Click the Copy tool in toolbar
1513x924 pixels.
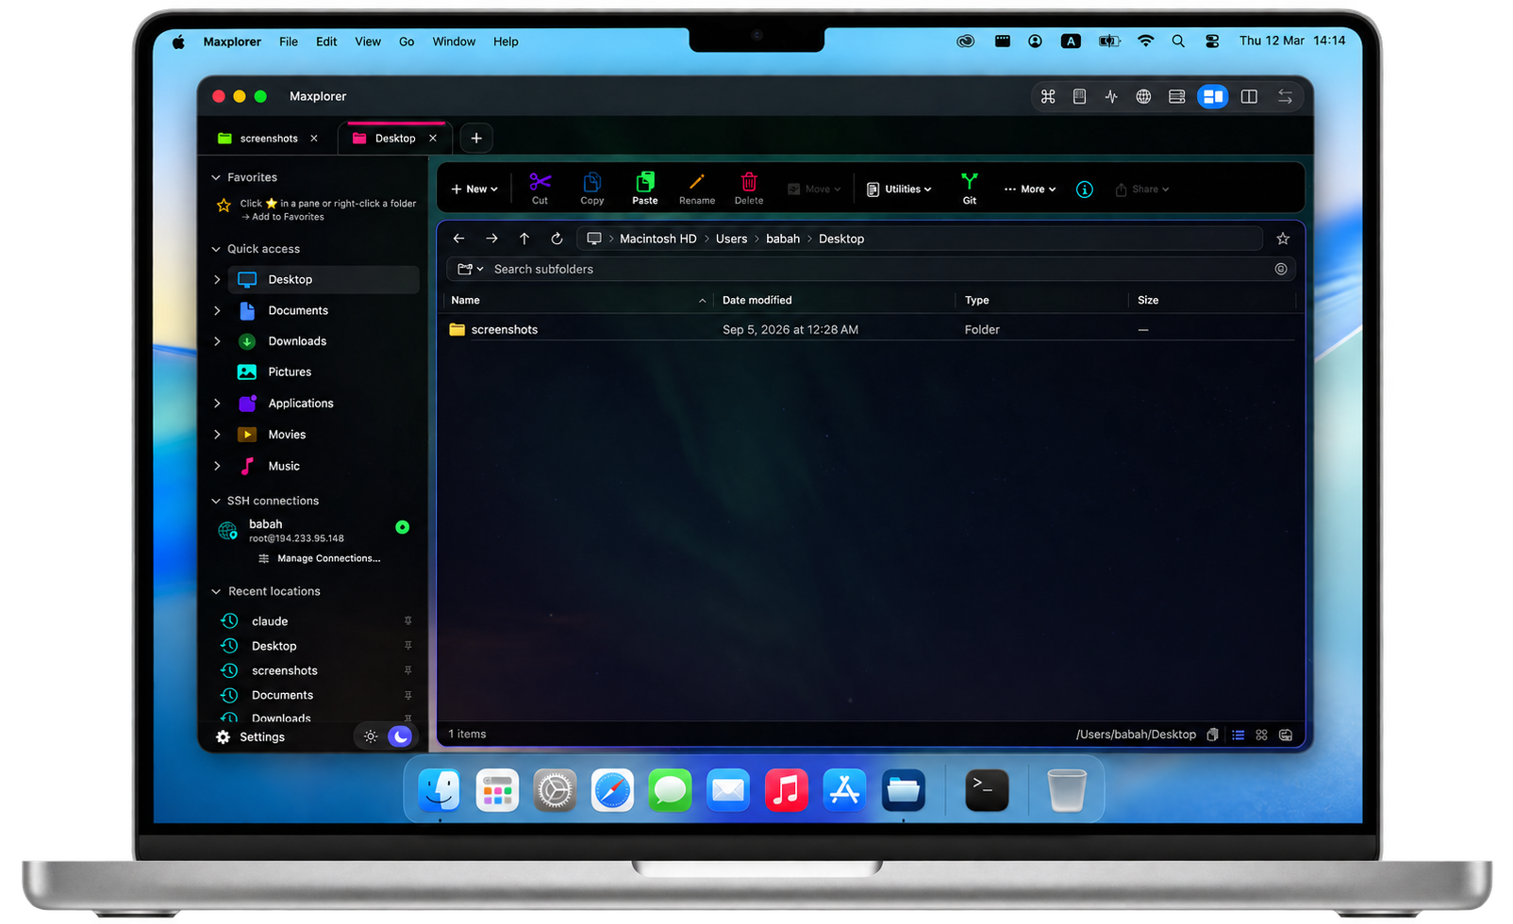click(592, 188)
